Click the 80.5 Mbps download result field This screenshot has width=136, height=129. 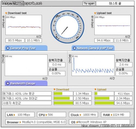pos(15,40)
